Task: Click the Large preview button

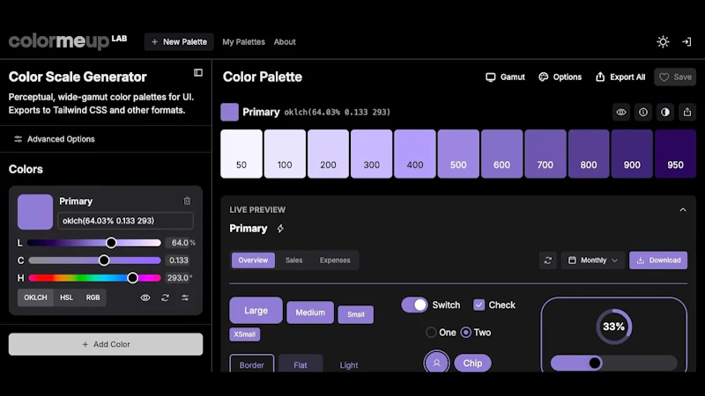Action: pos(256,311)
